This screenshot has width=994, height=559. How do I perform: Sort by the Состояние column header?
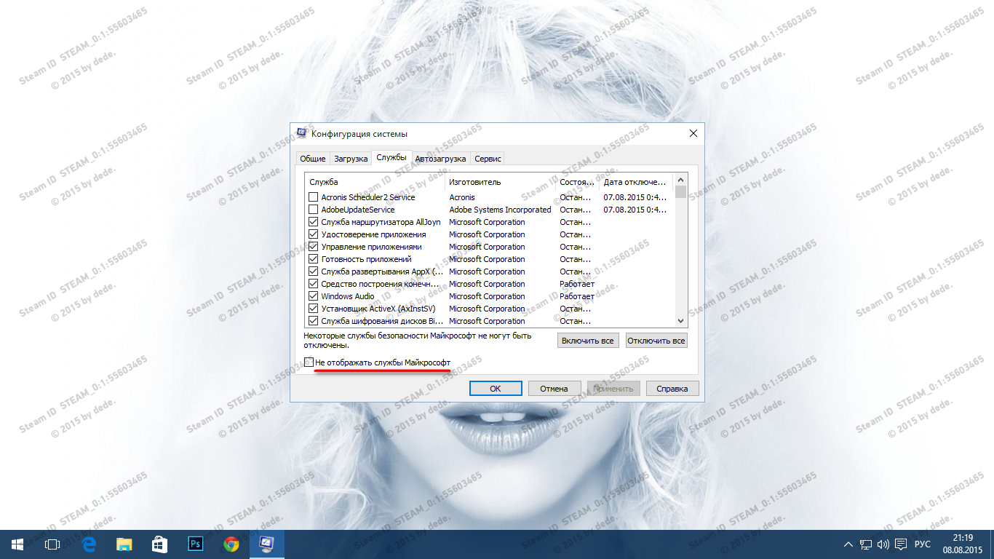[578, 182]
